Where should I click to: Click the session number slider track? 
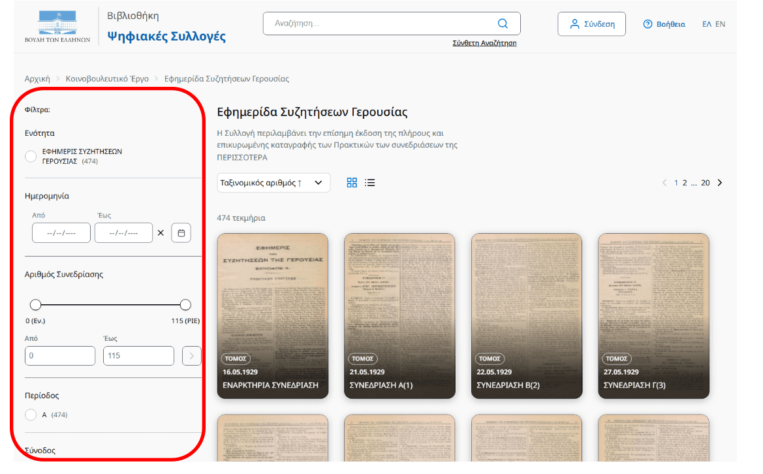coord(110,305)
